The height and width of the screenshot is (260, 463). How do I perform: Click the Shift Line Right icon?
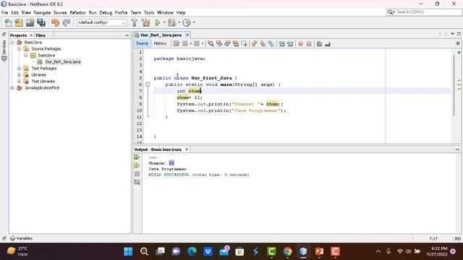(x=290, y=43)
